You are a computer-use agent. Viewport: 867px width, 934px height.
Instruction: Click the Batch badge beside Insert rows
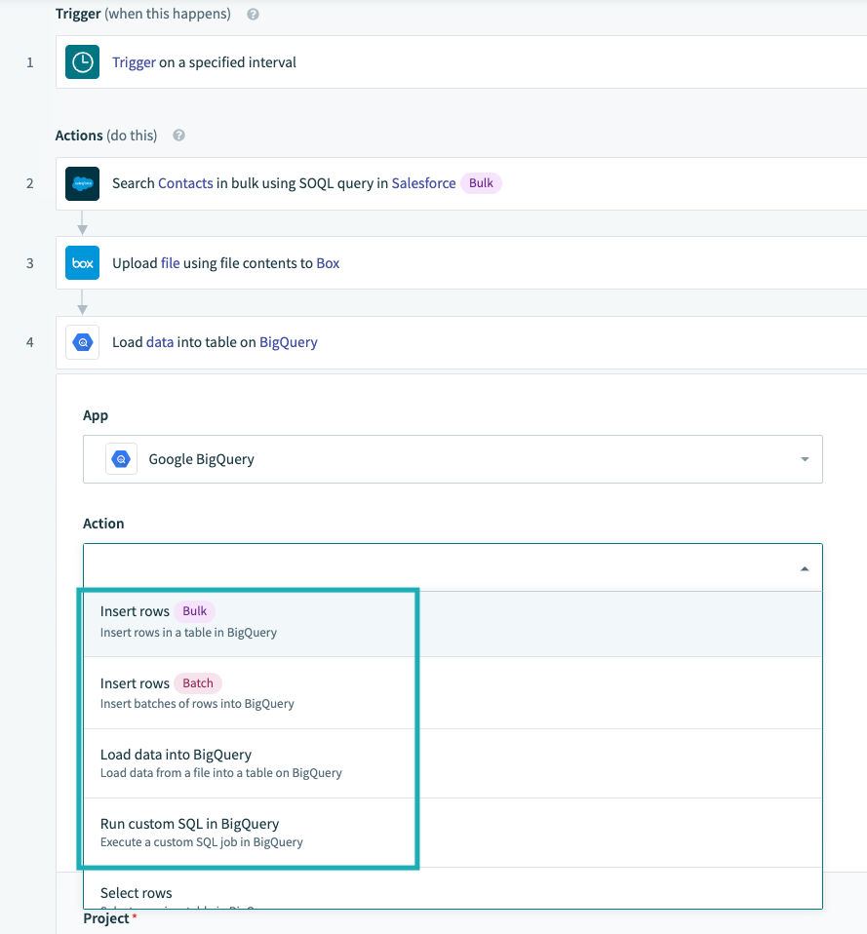198,683
